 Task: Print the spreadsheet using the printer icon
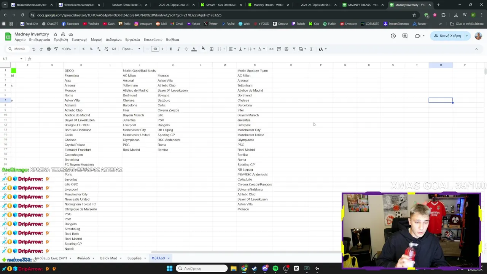49,49
